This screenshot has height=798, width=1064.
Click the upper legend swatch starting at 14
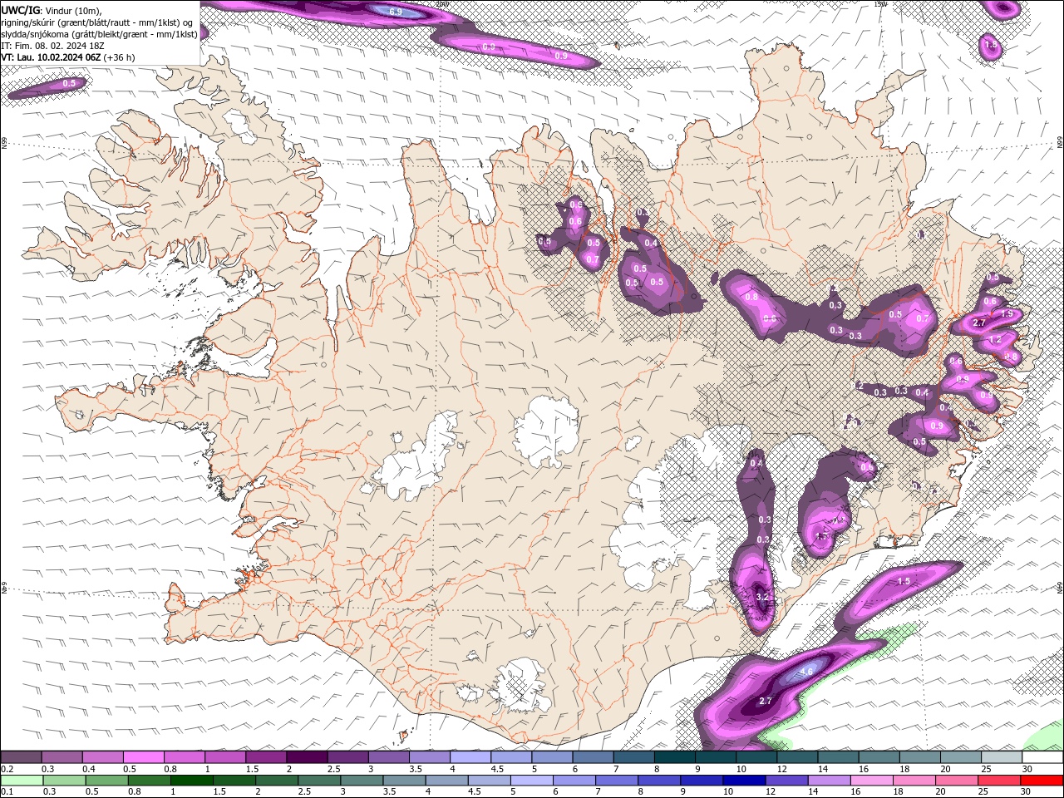(837, 757)
